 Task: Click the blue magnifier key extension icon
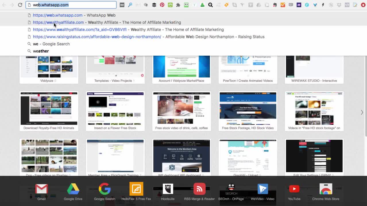(130, 5)
